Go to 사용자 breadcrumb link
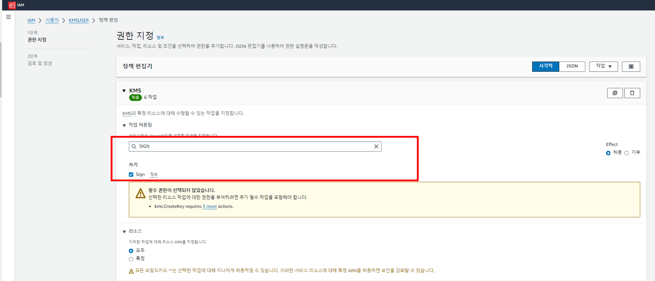 tap(52, 20)
